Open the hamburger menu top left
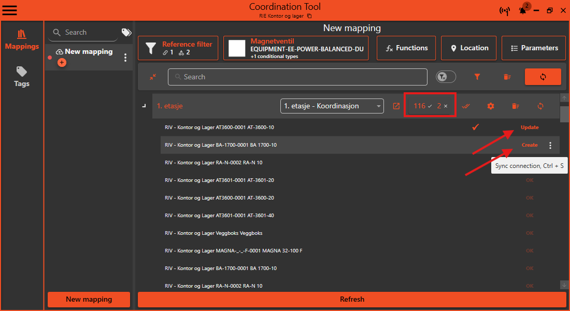The width and height of the screenshot is (570, 311). (9, 10)
